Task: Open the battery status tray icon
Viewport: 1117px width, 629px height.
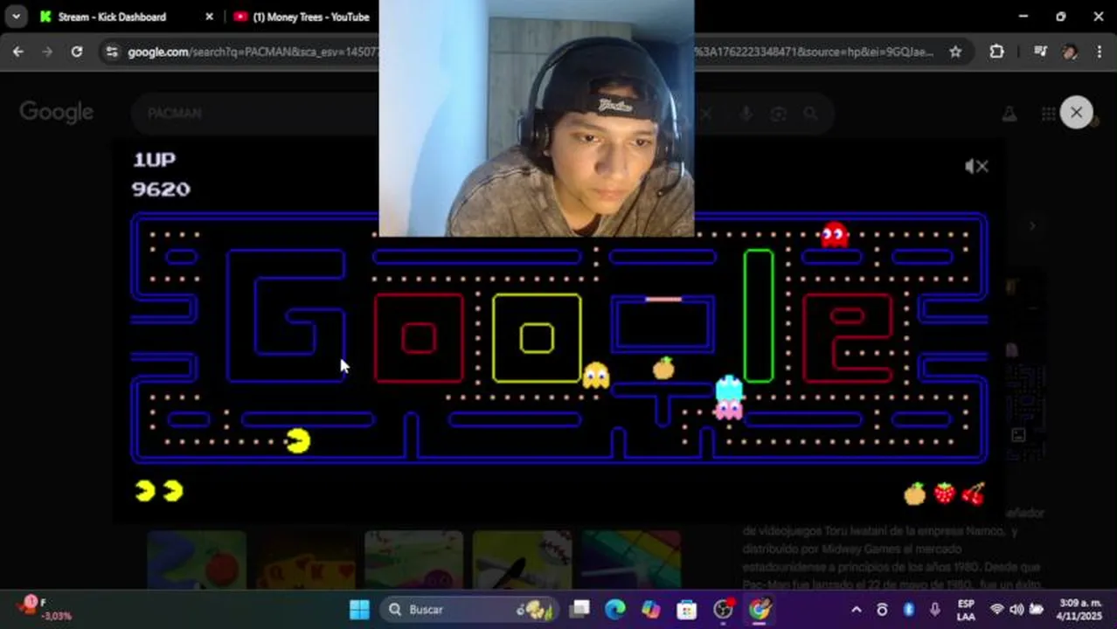Action: click(1037, 610)
